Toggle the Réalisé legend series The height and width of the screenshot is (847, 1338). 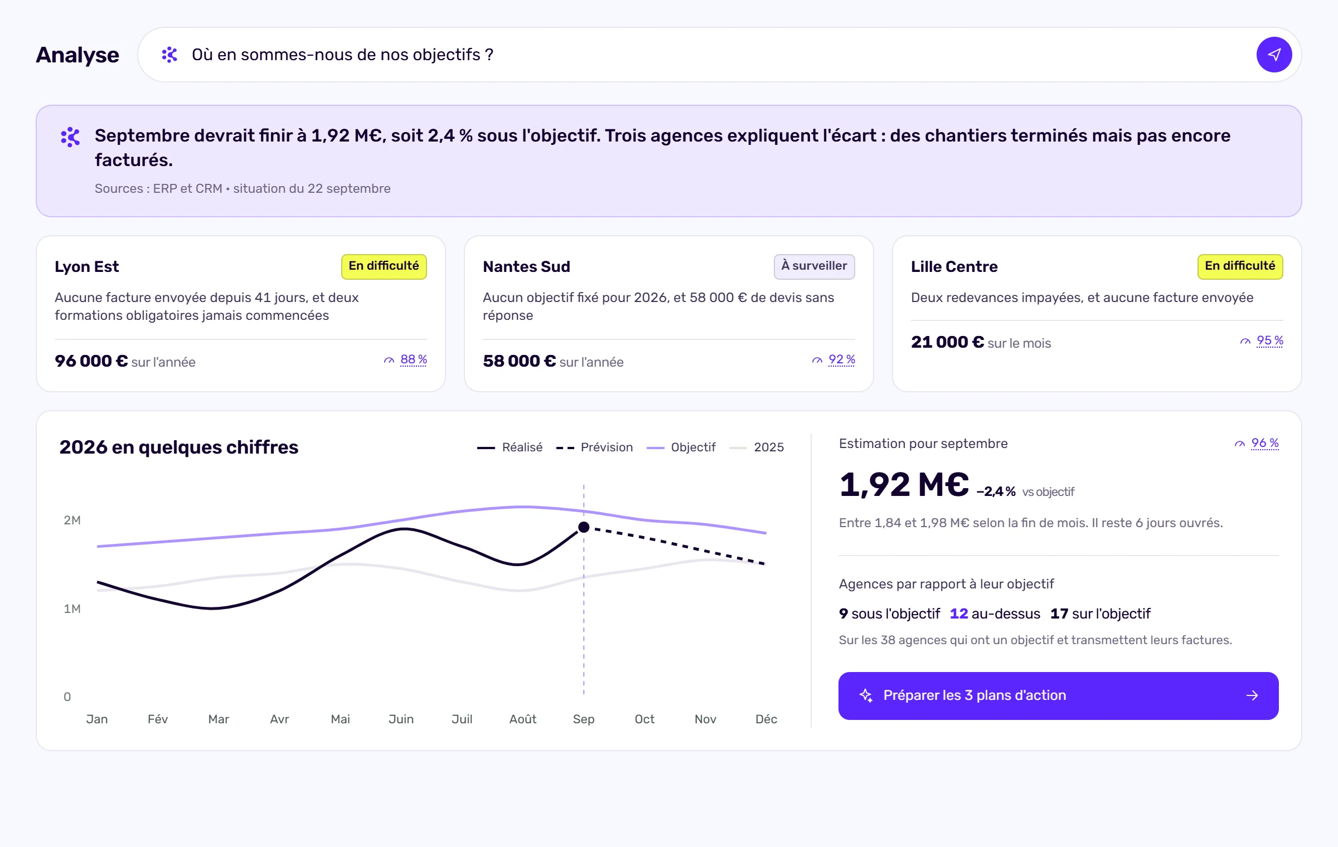(x=510, y=447)
